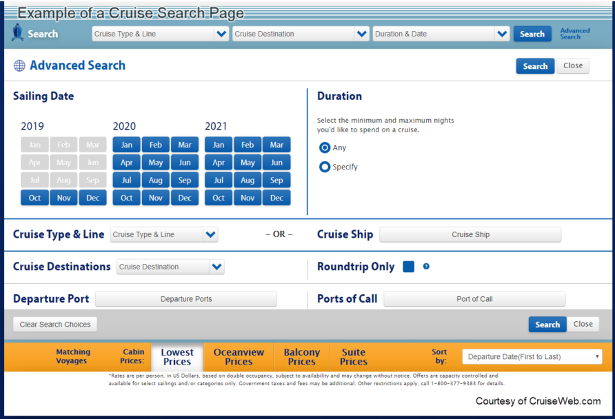Open the Sort by Departure Date dropdown
615x419 pixels.
[532, 356]
